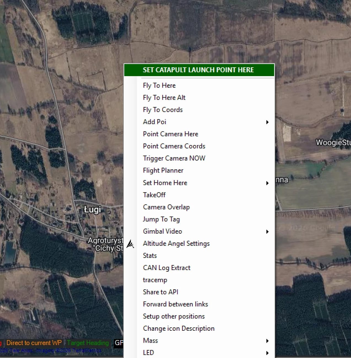
Task: Click the aircraft marker icon on map
Action: click(130, 244)
